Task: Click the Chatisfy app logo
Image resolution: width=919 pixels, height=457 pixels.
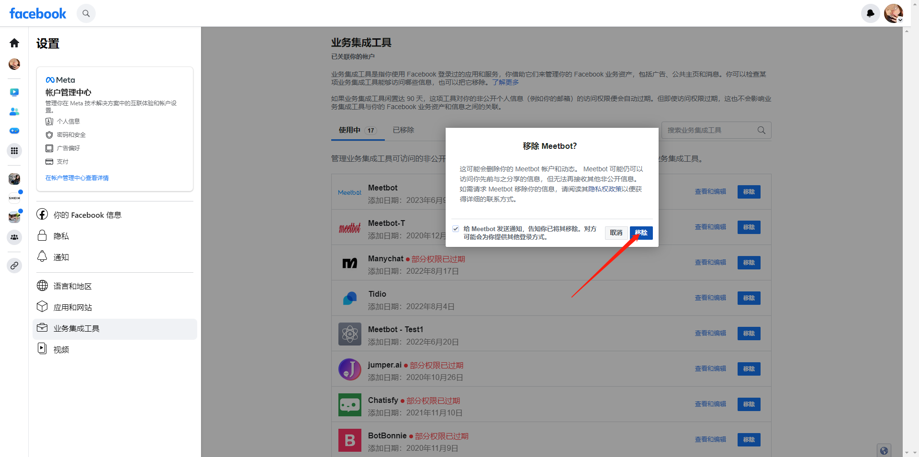Action: point(350,405)
